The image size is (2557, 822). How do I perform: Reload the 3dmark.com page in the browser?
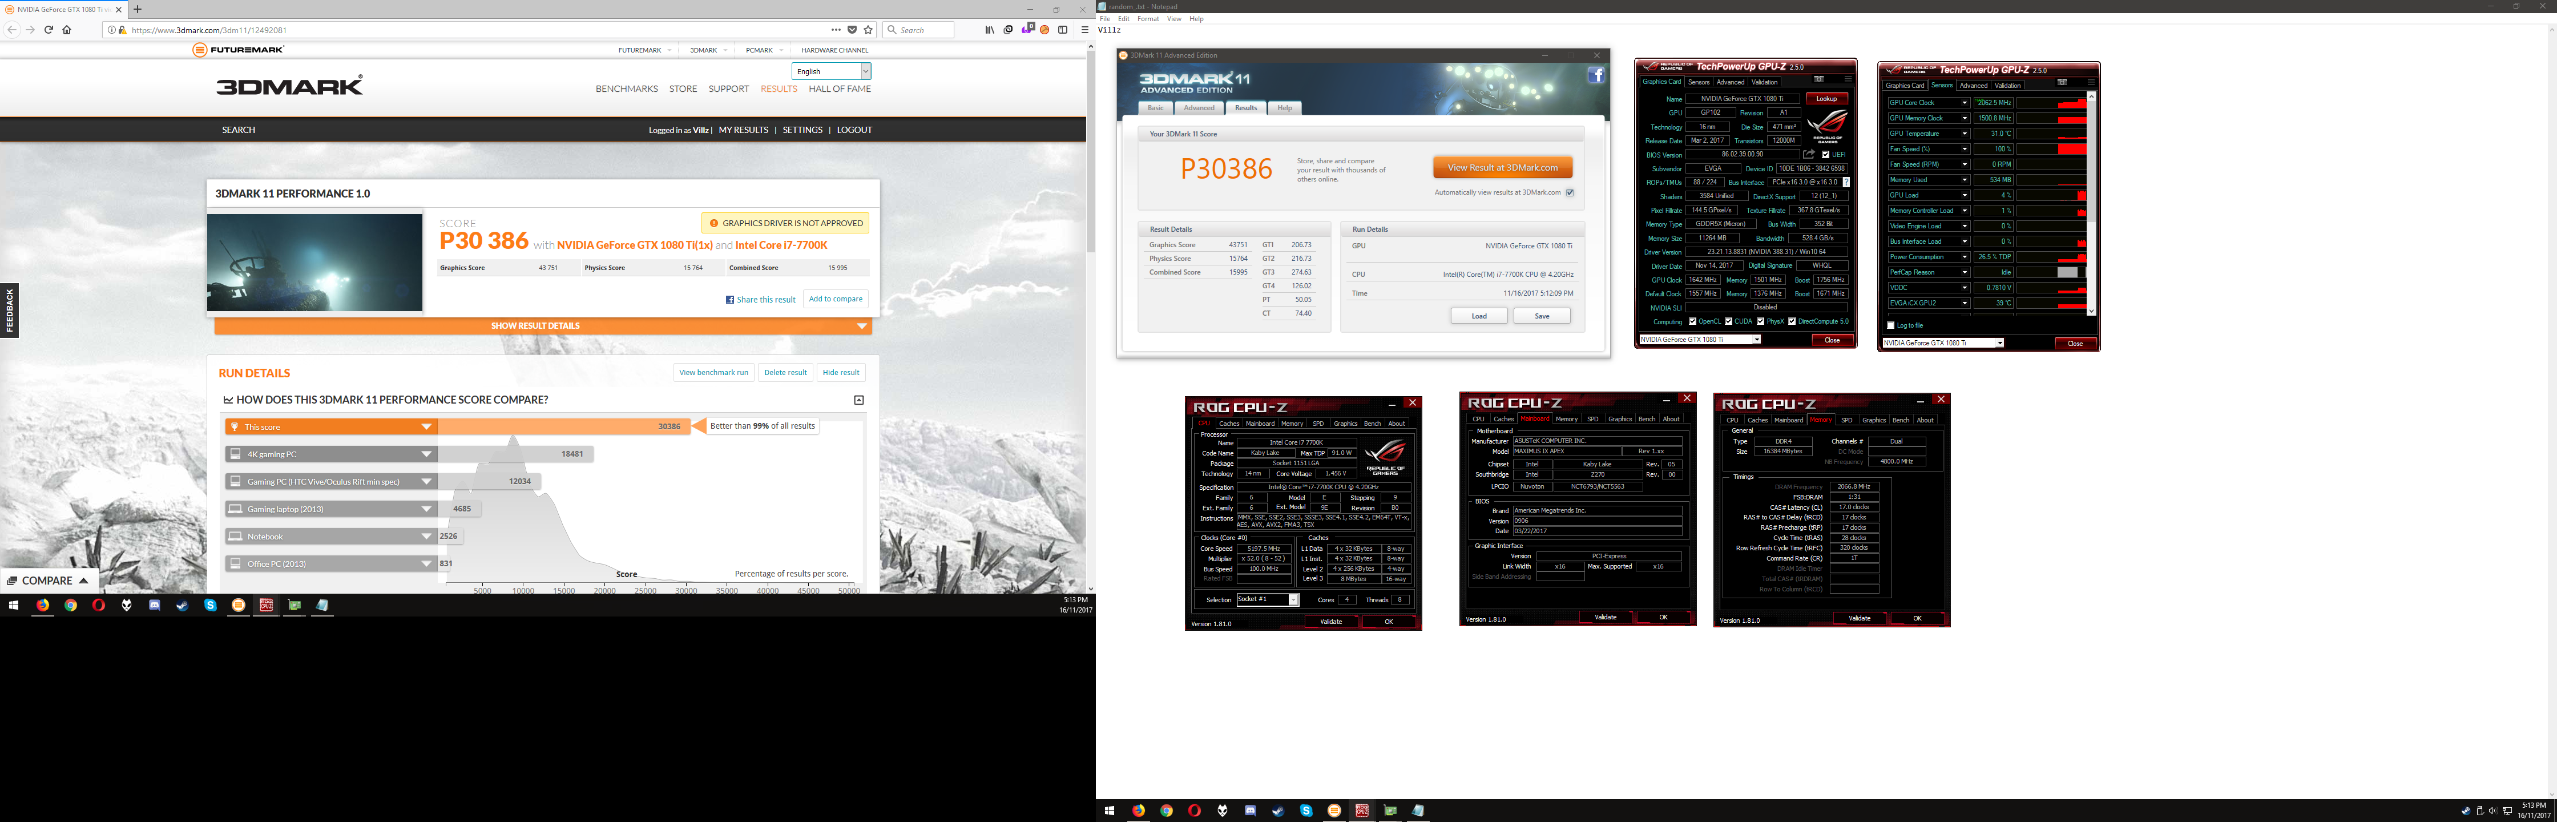coord(49,30)
